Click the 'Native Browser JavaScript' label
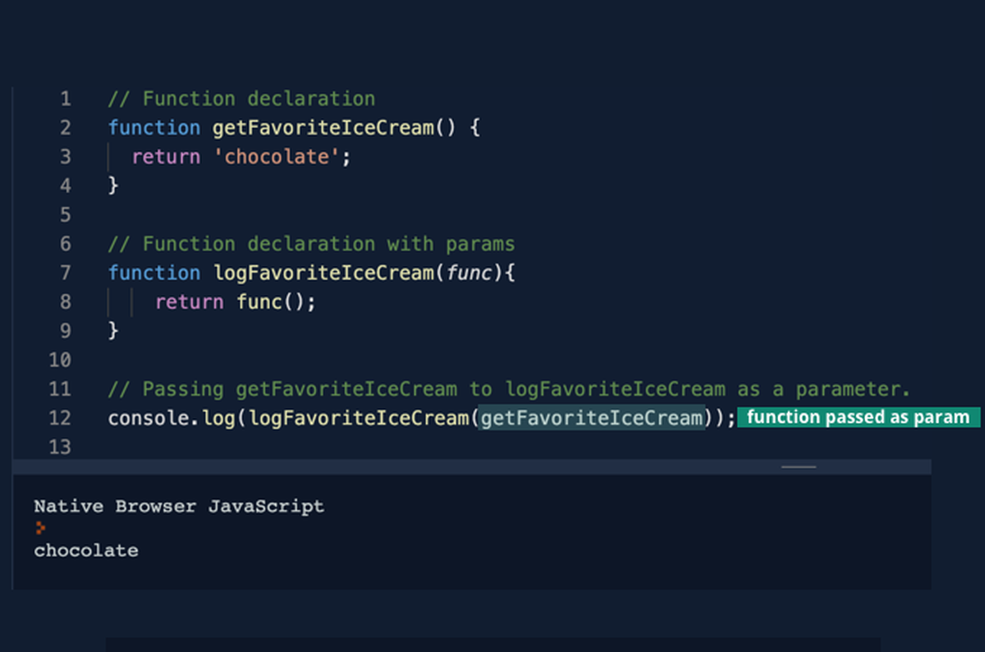This screenshot has height=652, width=985. pyautogui.click(x=178, y=506)
